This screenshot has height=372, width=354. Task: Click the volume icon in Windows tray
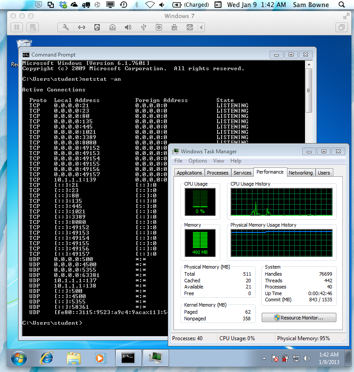[306, 358]
